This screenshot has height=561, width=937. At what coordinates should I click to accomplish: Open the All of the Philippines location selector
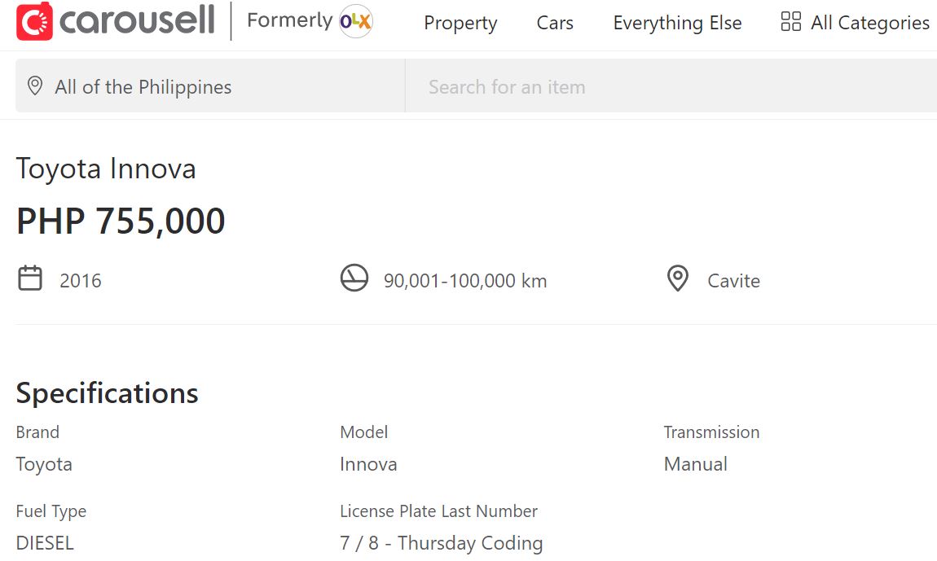(143, 85)
